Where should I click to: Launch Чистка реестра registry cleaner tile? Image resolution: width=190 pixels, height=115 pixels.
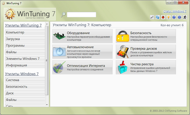pyautogui.click(x=146, y=67)
